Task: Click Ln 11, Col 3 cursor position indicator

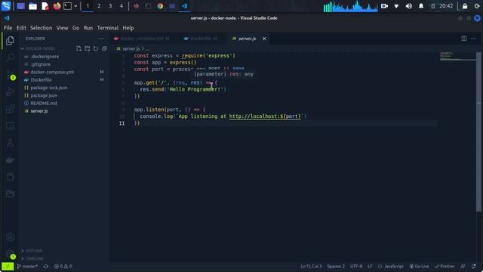Action: (310, 266)
